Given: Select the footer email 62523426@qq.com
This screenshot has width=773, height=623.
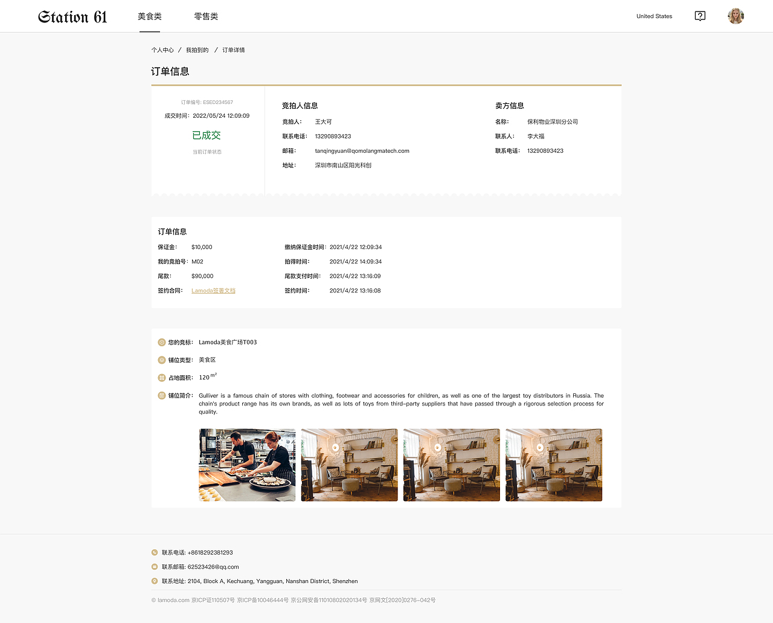Looking at the screenshot, I should click(x=213, y=567).
